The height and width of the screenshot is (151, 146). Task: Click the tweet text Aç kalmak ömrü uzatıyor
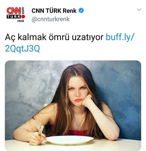54,37
